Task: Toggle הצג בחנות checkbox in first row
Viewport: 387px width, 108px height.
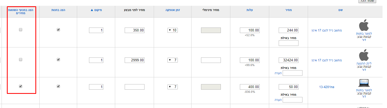Action: (58, 30)
